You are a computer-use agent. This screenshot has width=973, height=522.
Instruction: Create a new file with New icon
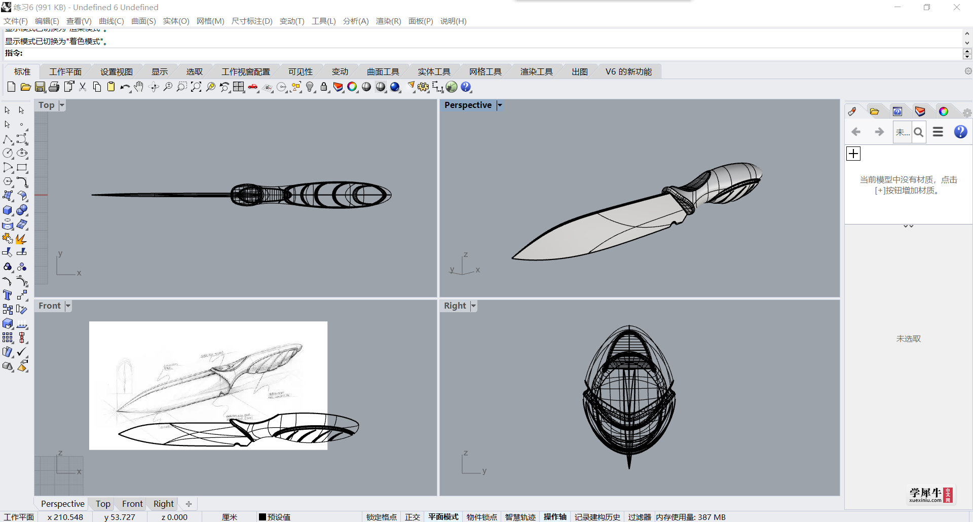[11, 87]
